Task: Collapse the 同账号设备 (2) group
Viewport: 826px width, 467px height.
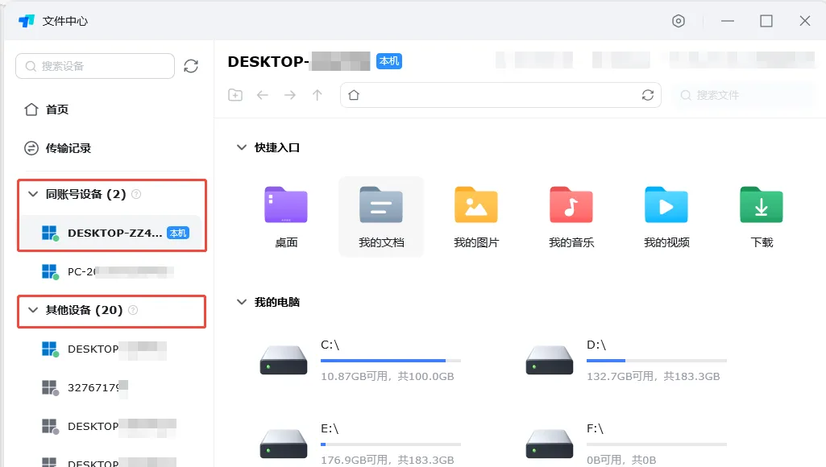Action: click(x=33, y=194)
